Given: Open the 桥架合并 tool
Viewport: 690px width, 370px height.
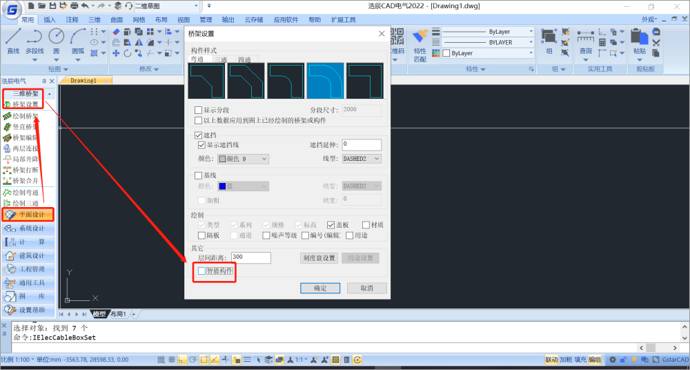Looking at the screenshot, I should pyautogui.click(x=21, y=181).
